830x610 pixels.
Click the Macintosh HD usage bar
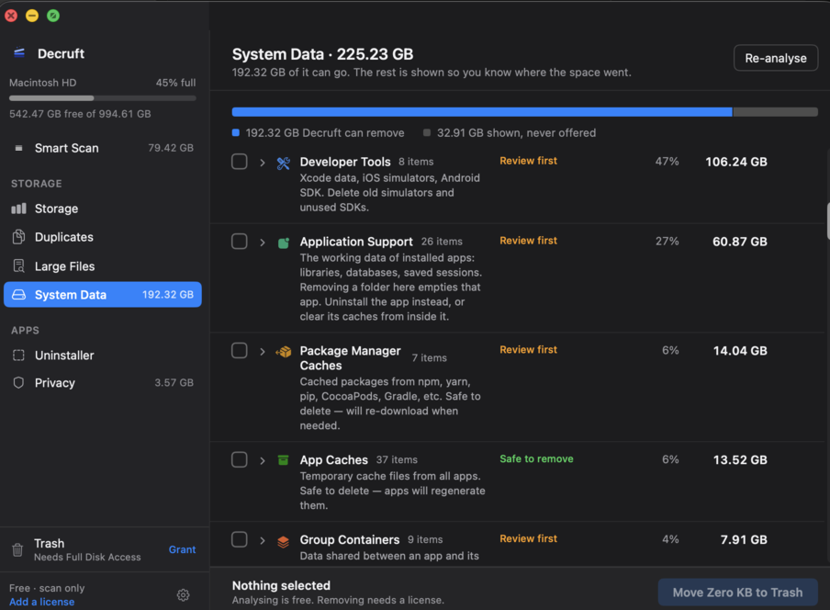103,98
